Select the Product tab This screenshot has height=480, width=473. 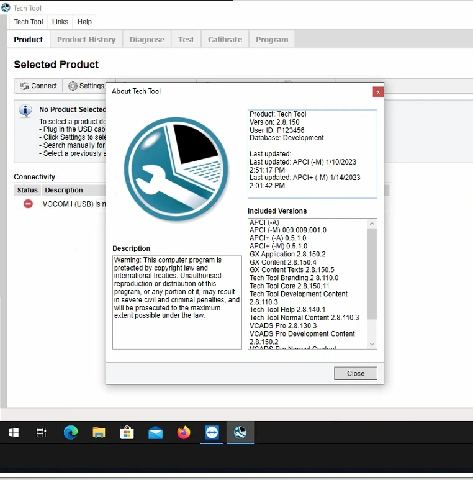[x=29, y=40]
